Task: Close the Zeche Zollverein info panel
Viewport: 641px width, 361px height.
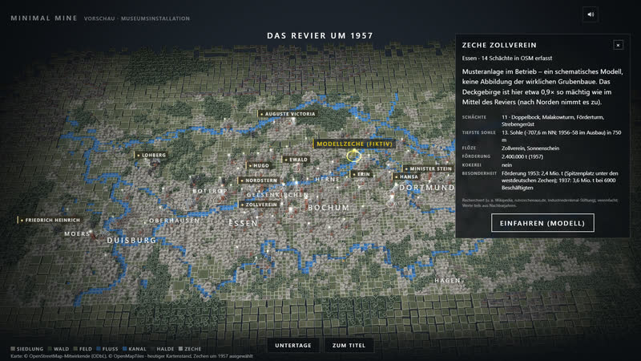Action: pos(618,45)
